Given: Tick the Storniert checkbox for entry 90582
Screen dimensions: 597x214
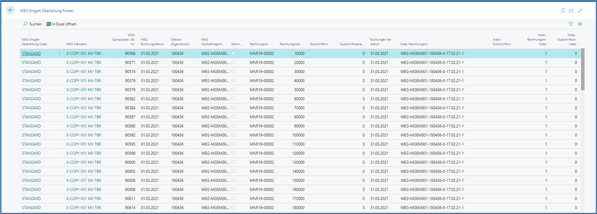Looking at the screenshot, I should point(233,99).
